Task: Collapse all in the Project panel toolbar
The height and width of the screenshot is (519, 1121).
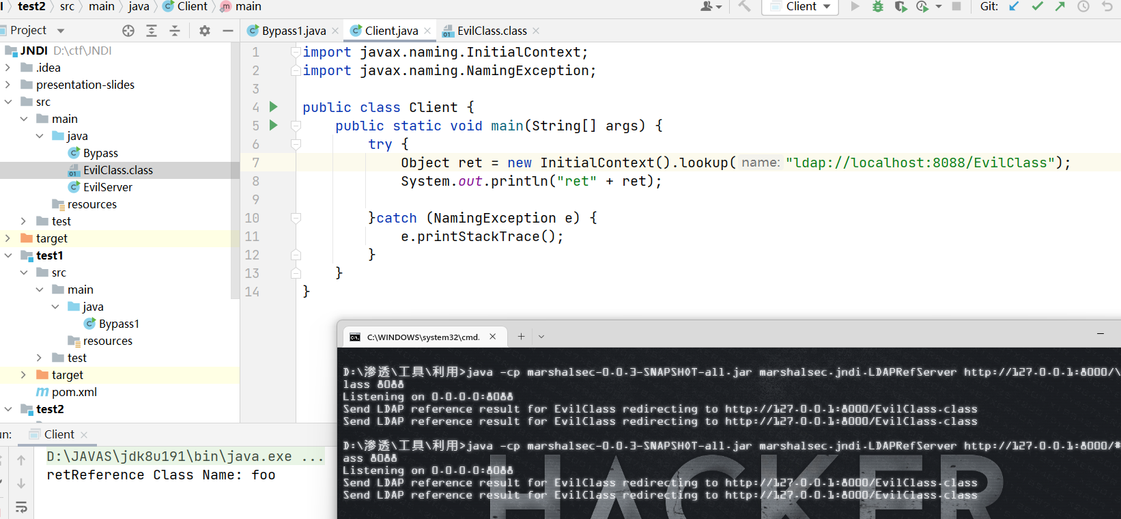Action: click(175, 31)
